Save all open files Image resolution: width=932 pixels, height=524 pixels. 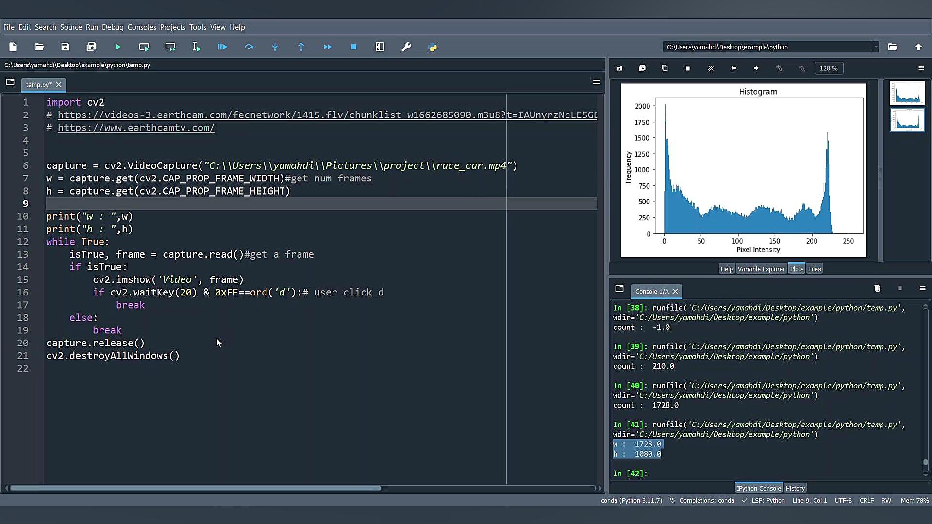click(92, 47)
